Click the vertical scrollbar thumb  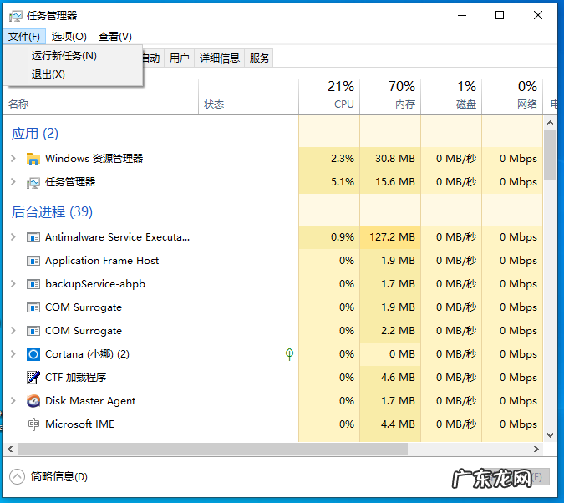(550, 155)
